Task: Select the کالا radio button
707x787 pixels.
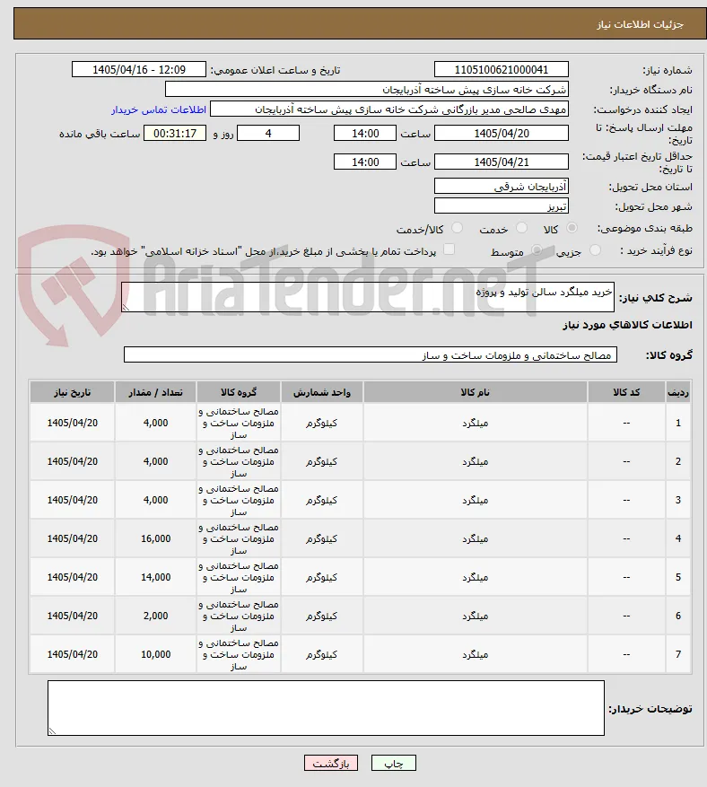Action: click(572, 228)
